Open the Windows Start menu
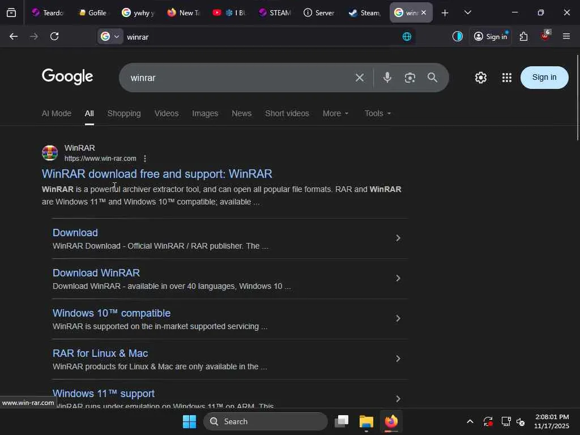Image resolution: width=580 pixels, height=435 pixels. tap(189, 421)
